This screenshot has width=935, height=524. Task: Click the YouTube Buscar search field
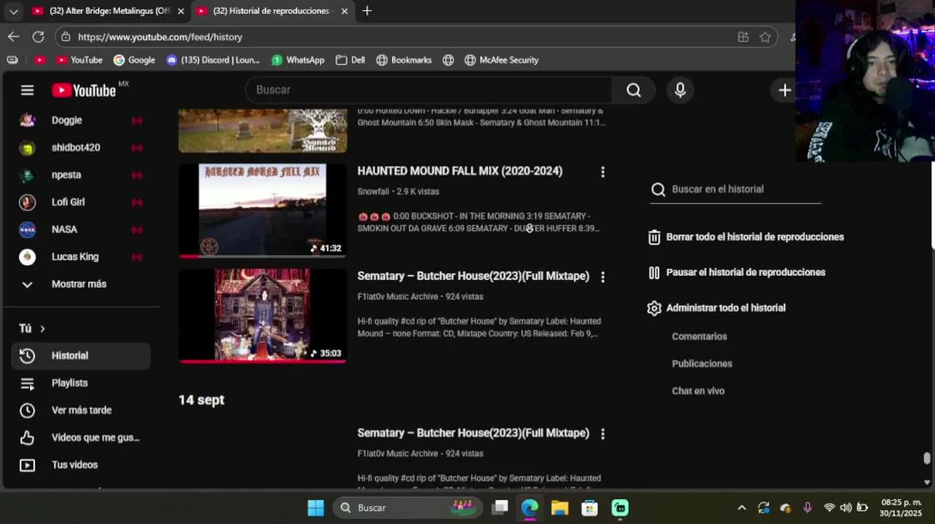[x=430, y=90]
